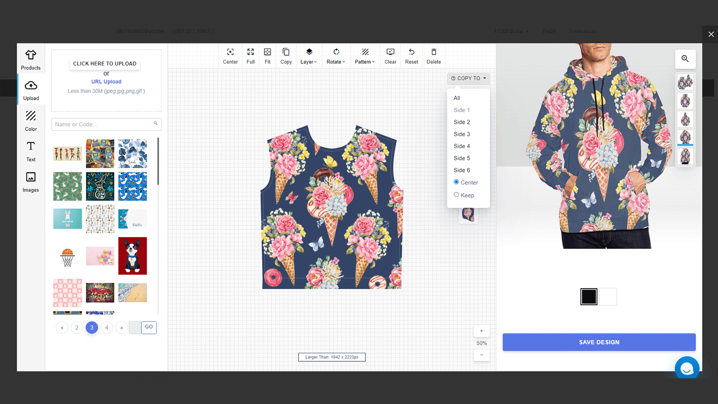Open the Text tool panel
Viewport: 718px width, 404px height.
[31, 151]
